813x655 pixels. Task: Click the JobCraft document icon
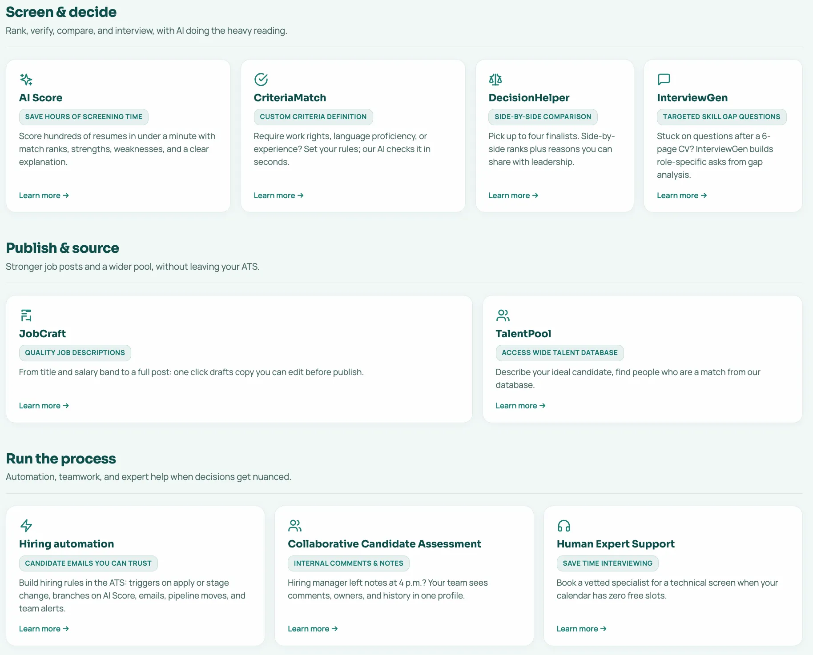click(26, 316)
